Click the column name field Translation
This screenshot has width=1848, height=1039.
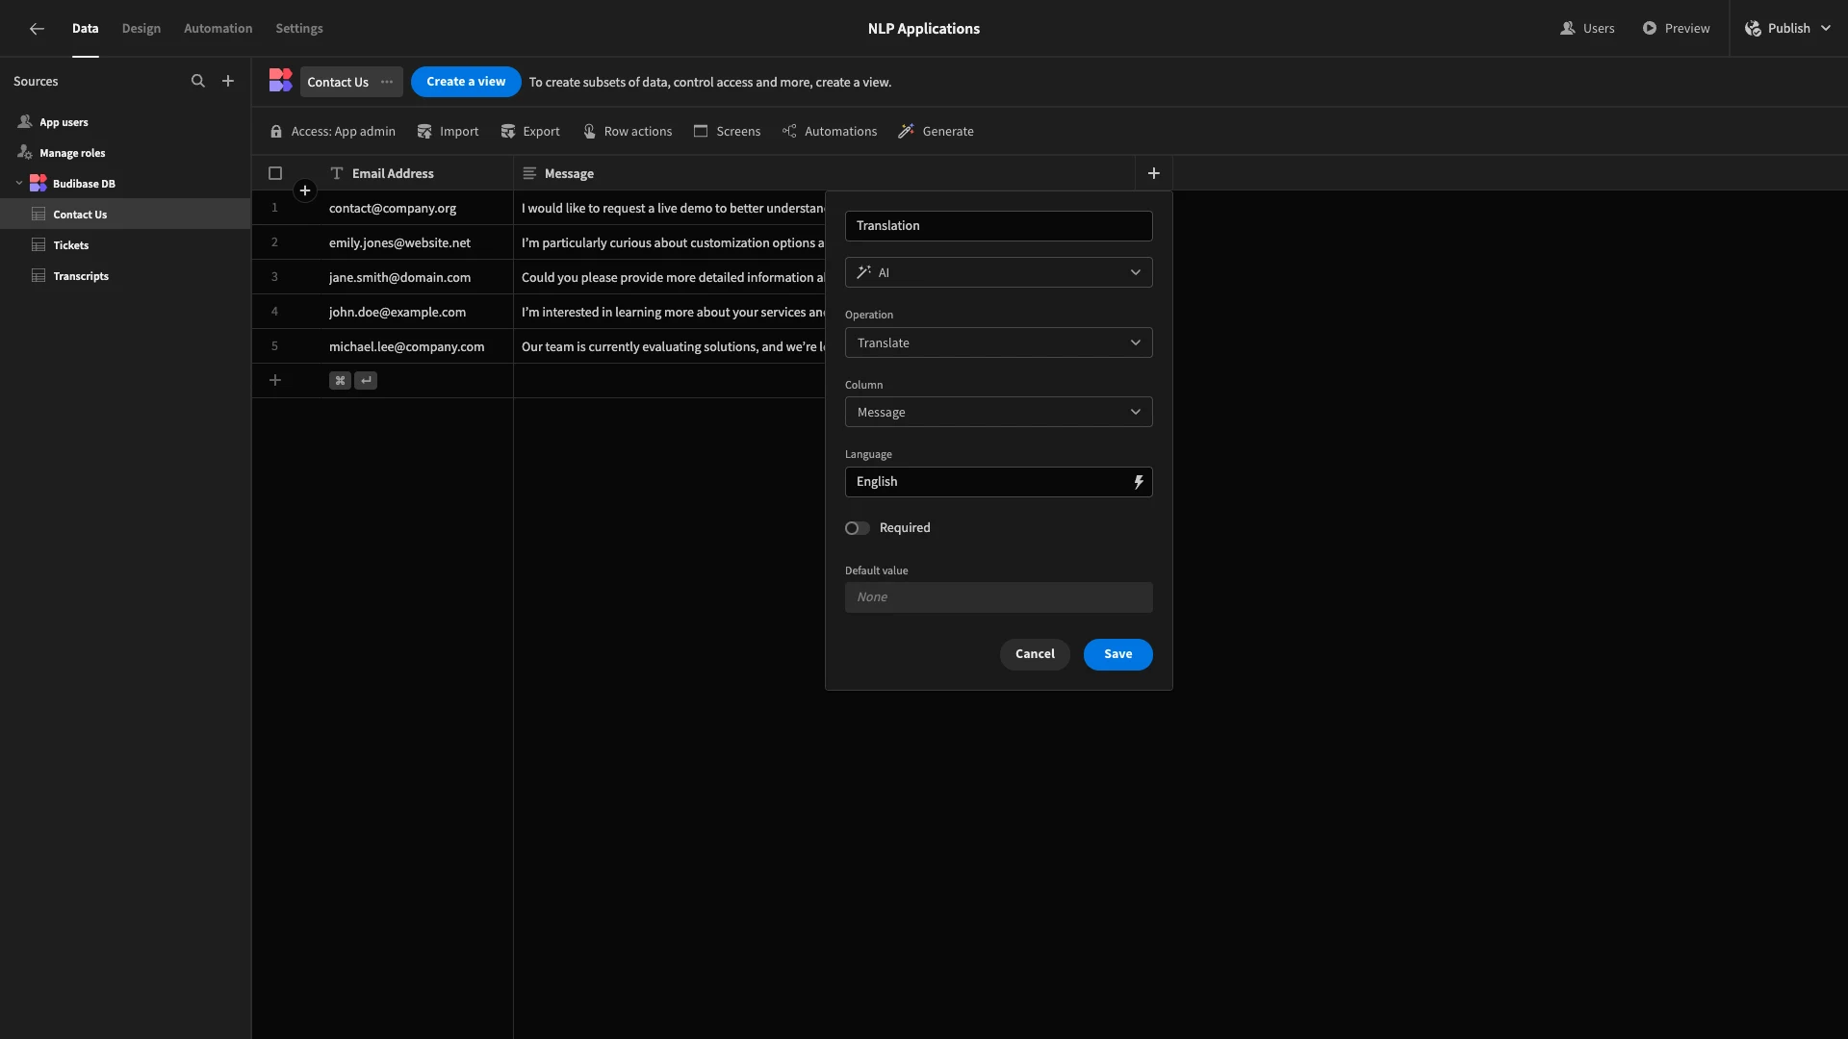998,226
